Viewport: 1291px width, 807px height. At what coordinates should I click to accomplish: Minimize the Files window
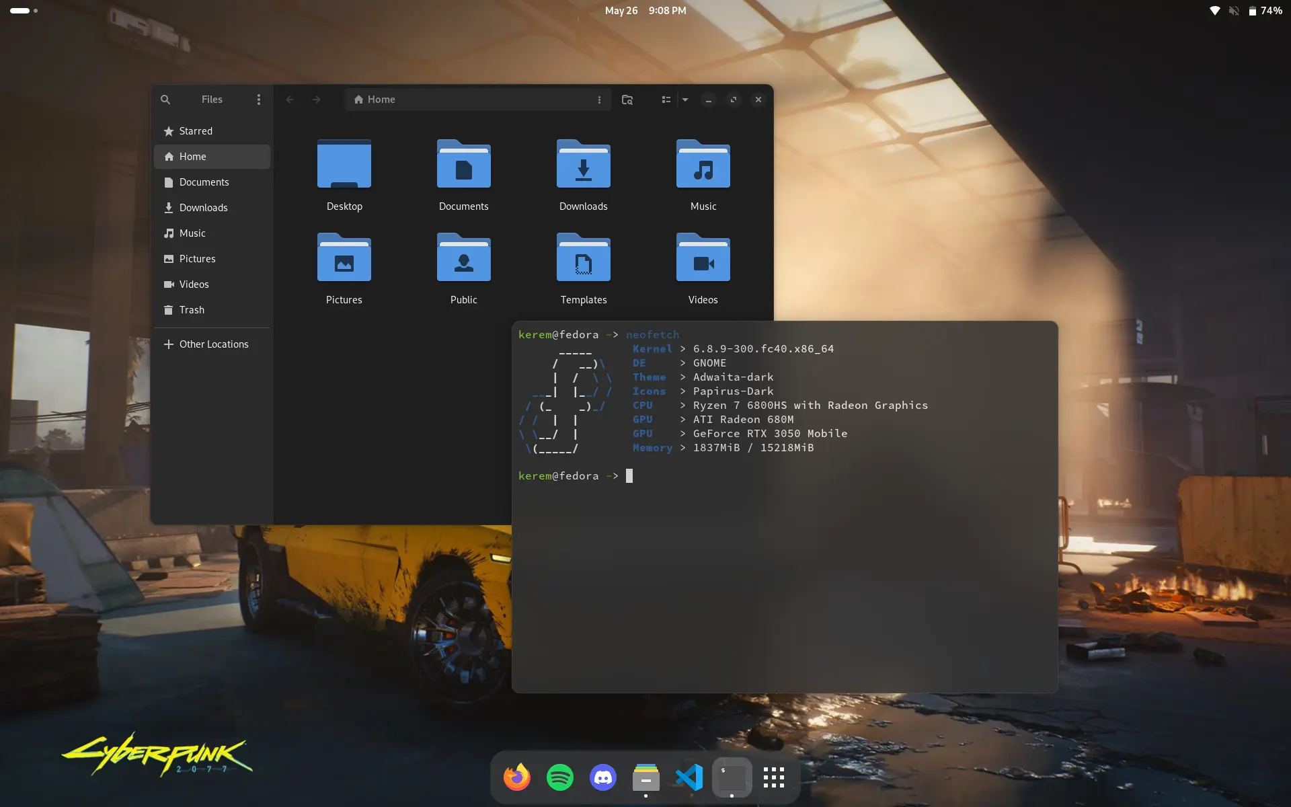[x=709, y=100]
